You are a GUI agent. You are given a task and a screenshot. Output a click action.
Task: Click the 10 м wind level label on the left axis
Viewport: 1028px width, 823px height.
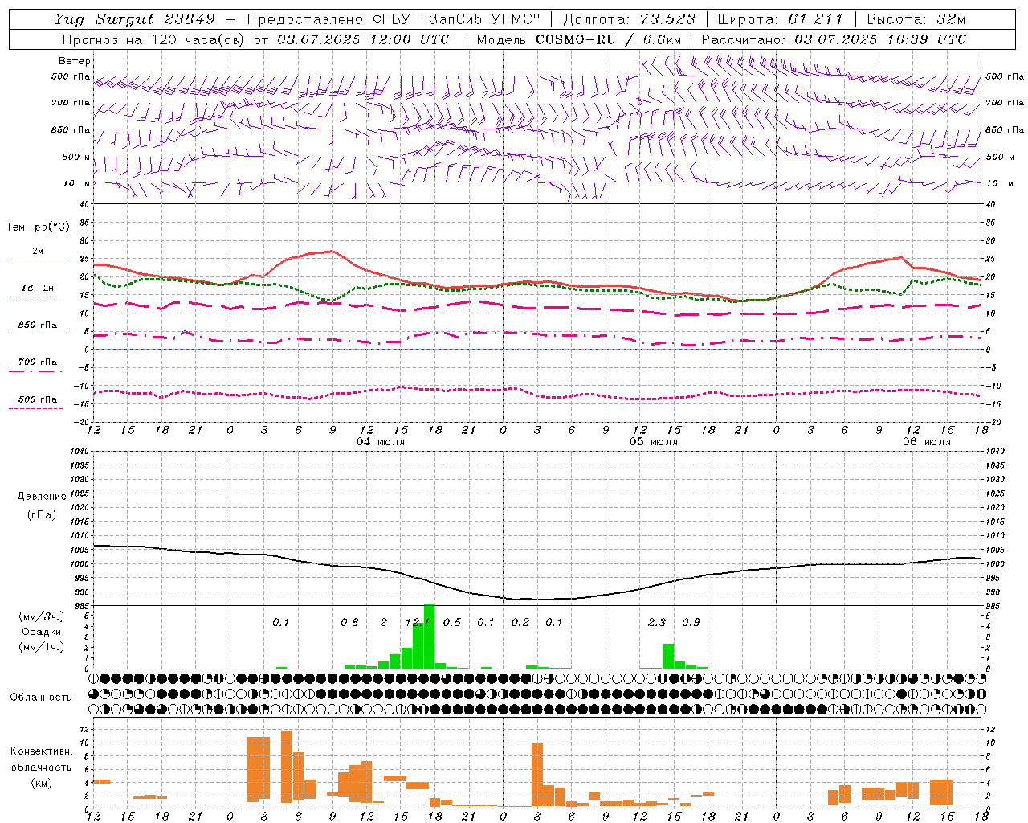pyautogui.click(x=76, y=183)
